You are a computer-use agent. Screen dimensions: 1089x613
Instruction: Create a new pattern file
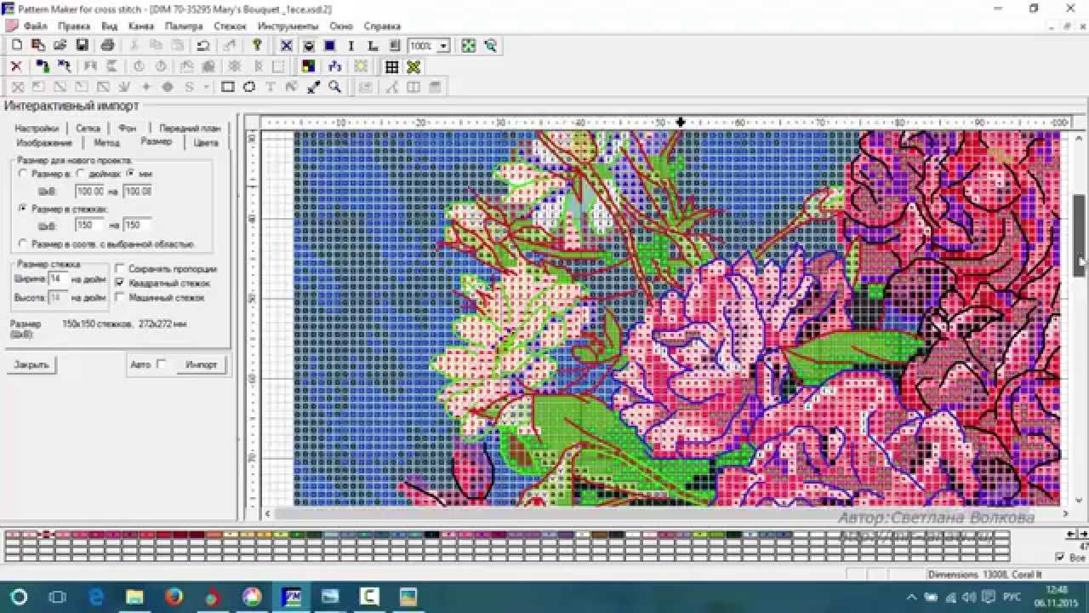coord(16,45)
